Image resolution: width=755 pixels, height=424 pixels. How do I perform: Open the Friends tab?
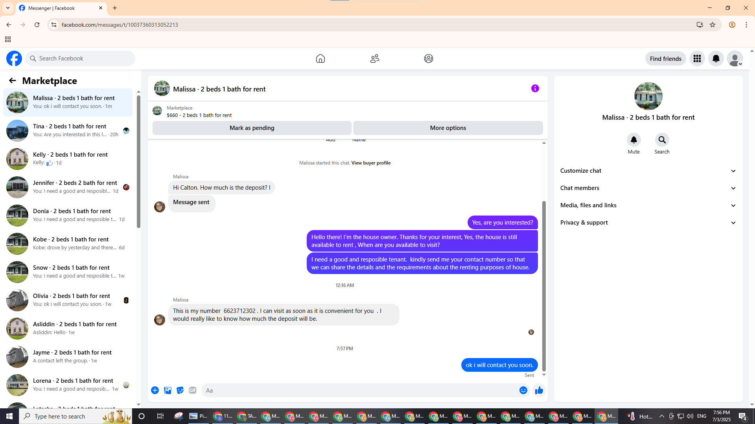coord(374,58)
